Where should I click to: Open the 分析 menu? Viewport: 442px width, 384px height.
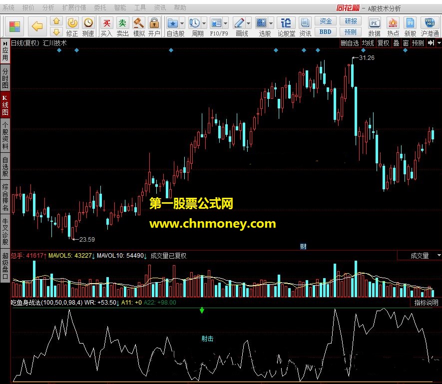coord(48,7)
